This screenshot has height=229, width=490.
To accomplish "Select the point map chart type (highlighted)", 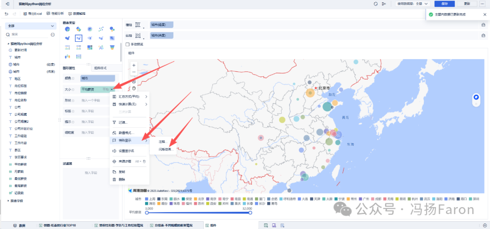I will pyautogui.click(x=78, y=38).
